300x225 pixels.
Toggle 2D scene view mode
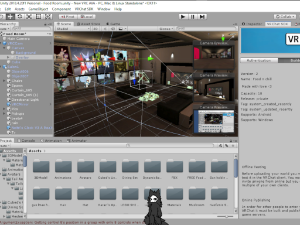[96, 29]
